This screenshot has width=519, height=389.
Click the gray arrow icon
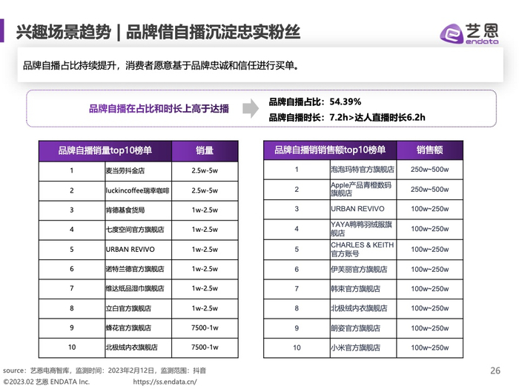(251, 108)
